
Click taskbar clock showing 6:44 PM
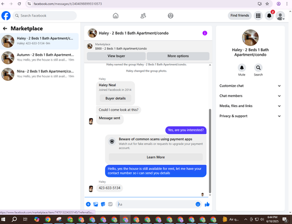coord(272,219)
